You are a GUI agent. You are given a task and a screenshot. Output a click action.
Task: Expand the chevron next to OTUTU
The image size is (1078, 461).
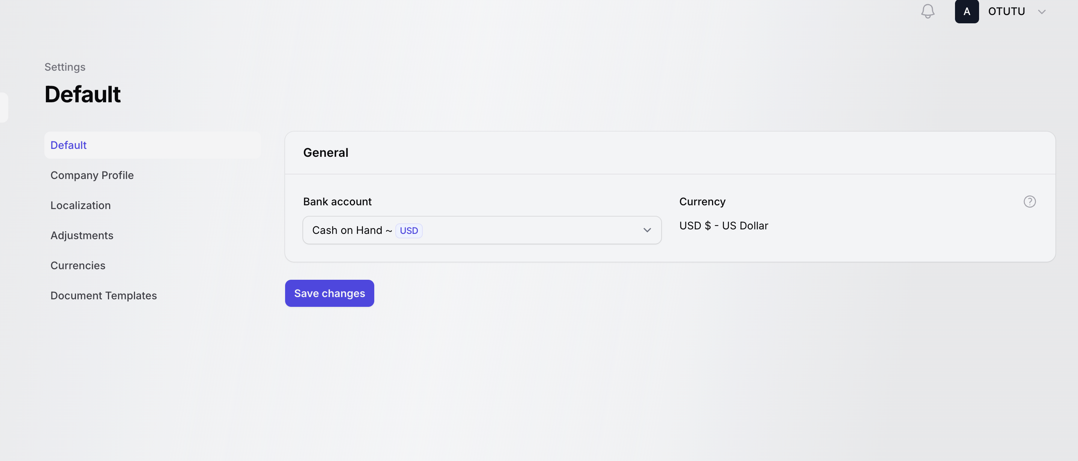click(x=1042, y=12)
